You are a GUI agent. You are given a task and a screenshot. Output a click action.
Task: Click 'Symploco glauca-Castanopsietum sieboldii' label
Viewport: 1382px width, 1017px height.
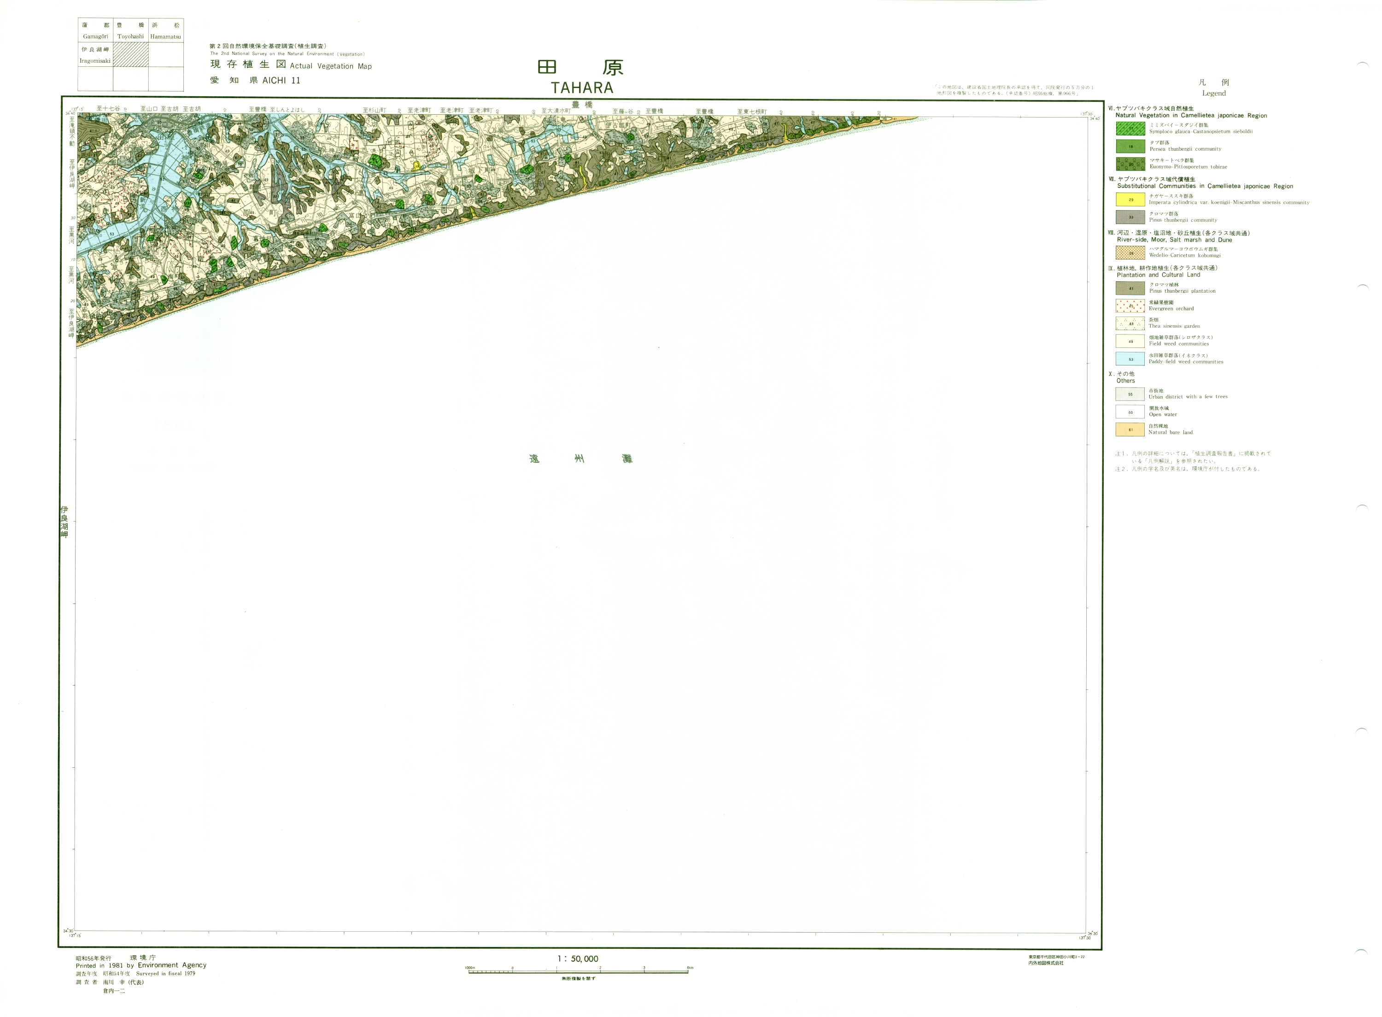click(x=1200, y=131)
